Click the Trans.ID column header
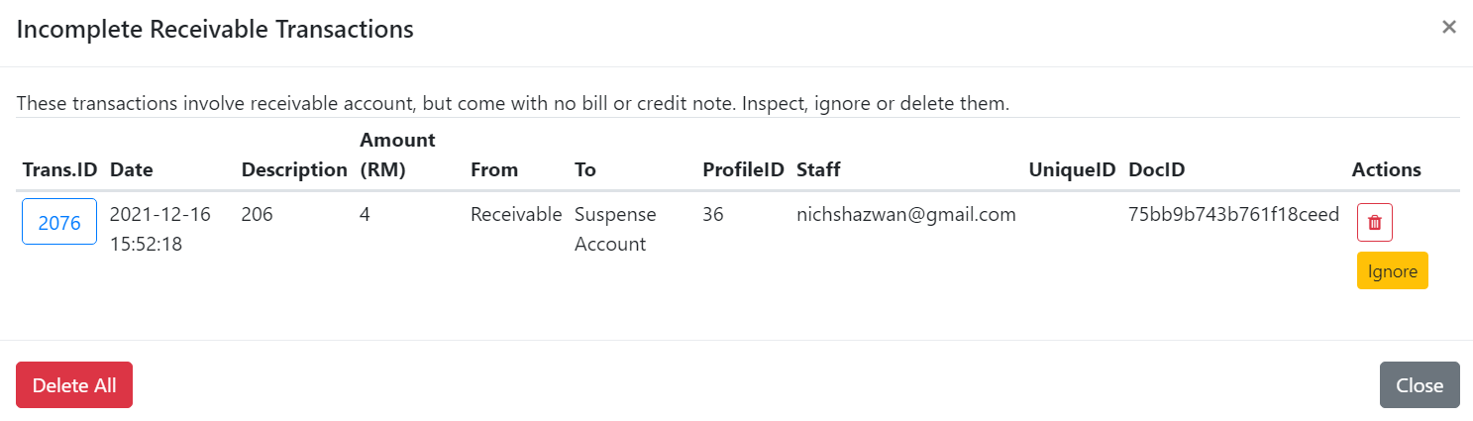The height and width of the screenshot is (421, 1473). pos(59,169)
